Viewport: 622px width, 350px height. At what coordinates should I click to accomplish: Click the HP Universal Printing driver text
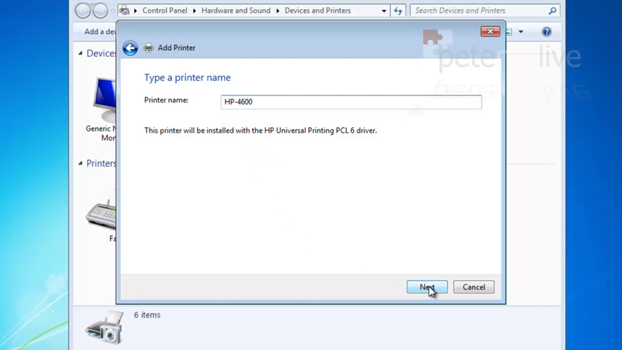click(261, 131)
